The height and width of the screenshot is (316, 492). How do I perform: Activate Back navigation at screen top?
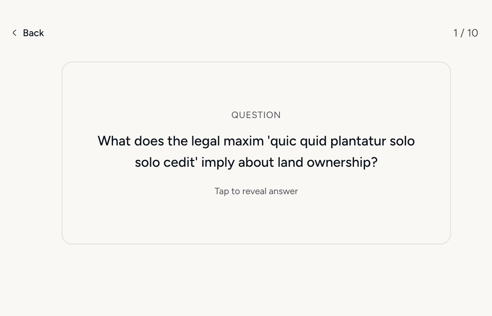[x=28, y=33]
